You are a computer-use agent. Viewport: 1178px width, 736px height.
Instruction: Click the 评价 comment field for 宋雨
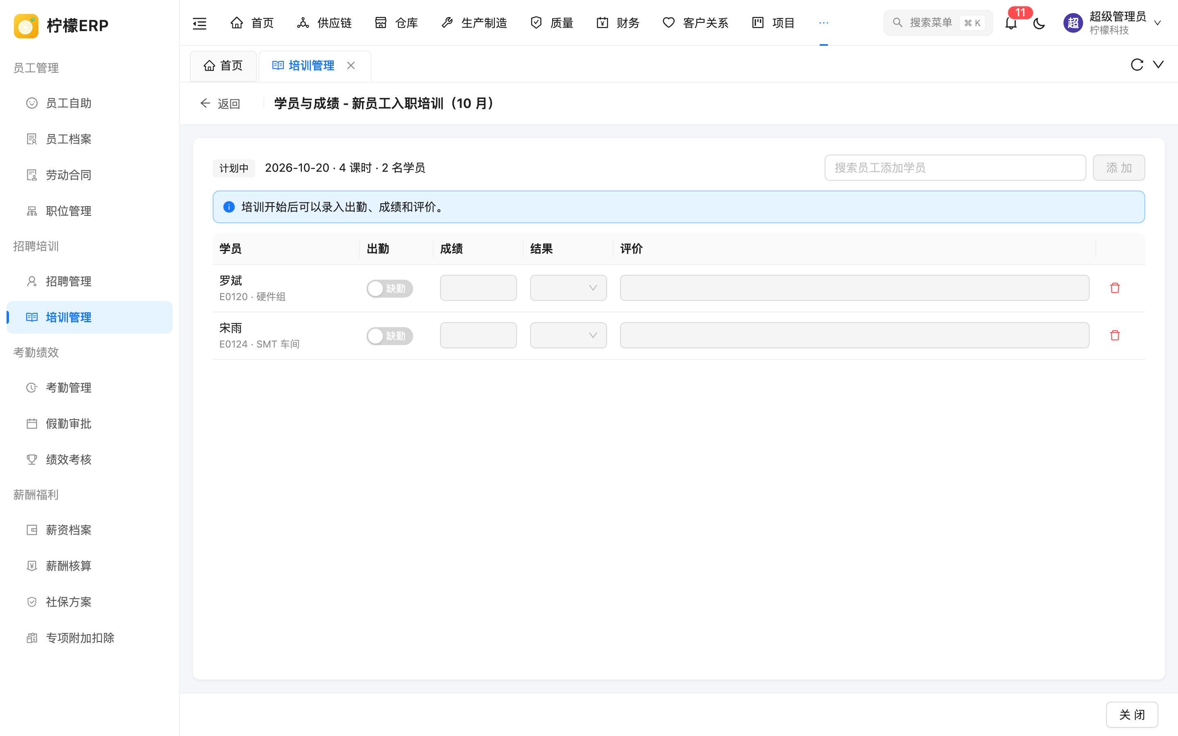pyautogui.click(x=854, y=335)
